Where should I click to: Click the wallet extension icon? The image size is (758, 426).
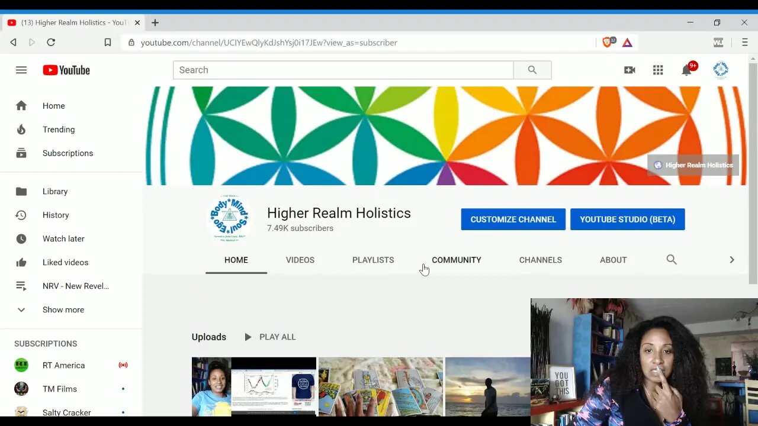click(718, 43)
